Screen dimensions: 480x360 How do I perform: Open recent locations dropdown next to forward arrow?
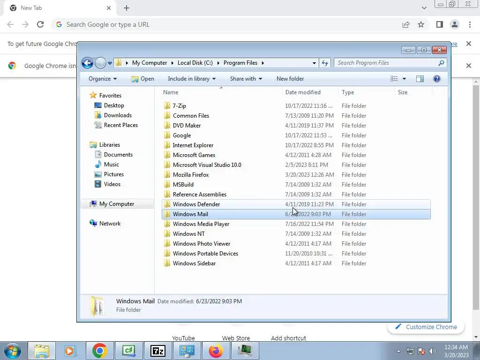[110, 63]
